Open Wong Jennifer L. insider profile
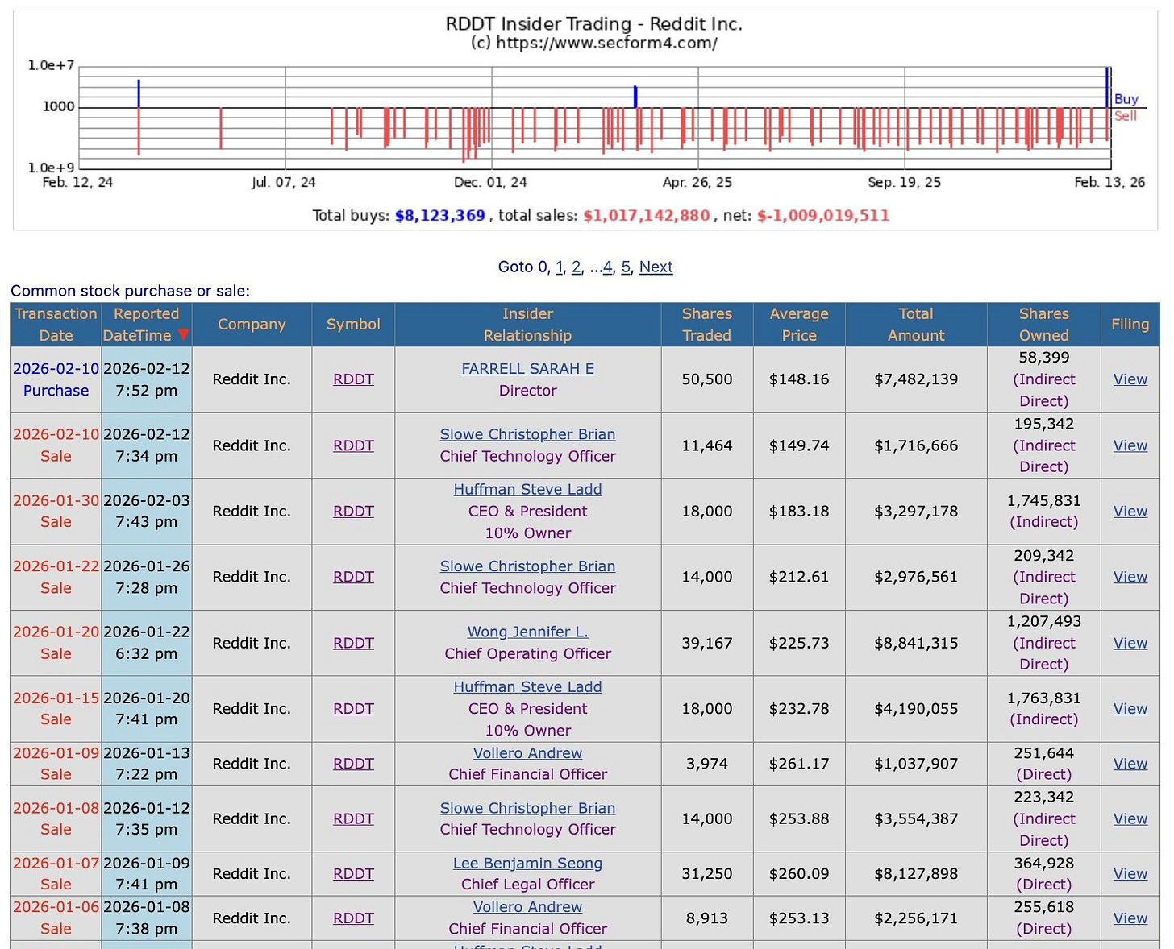Screen dimensions: 1174x949 (x=527, y=632)
